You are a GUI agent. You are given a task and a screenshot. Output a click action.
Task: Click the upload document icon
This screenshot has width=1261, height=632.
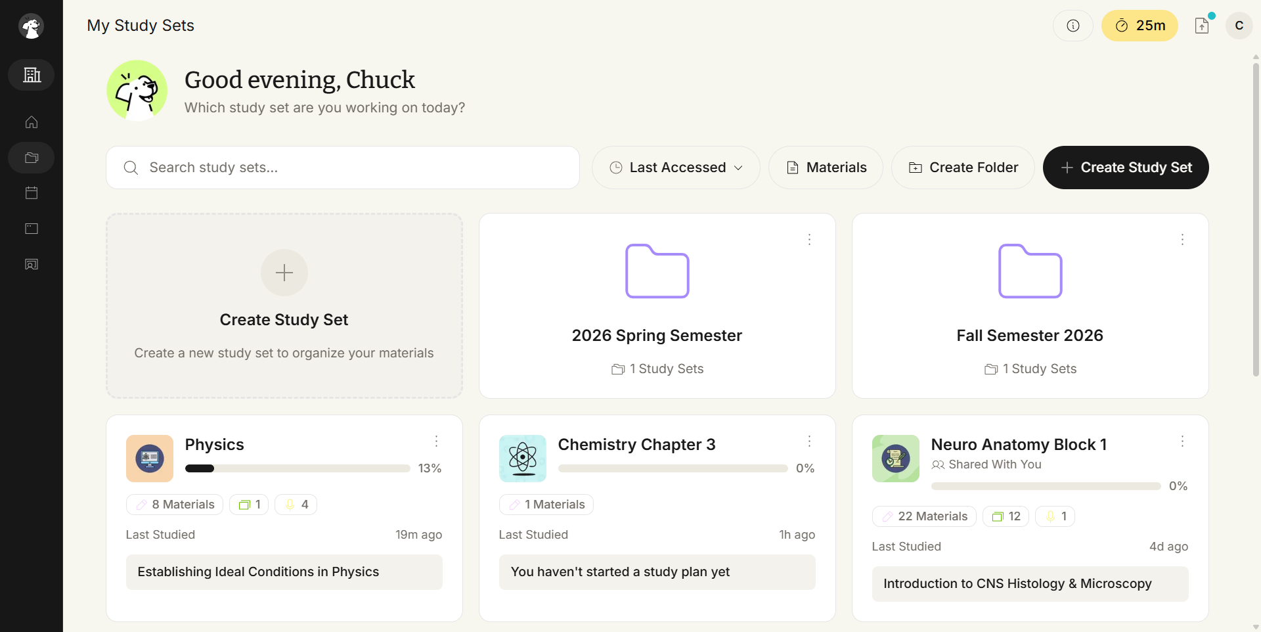[x=1202, y=26]
